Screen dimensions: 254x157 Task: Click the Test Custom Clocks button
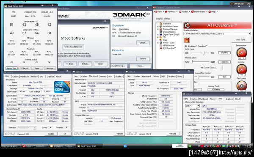pyautogui.click(x=208, y=67)
